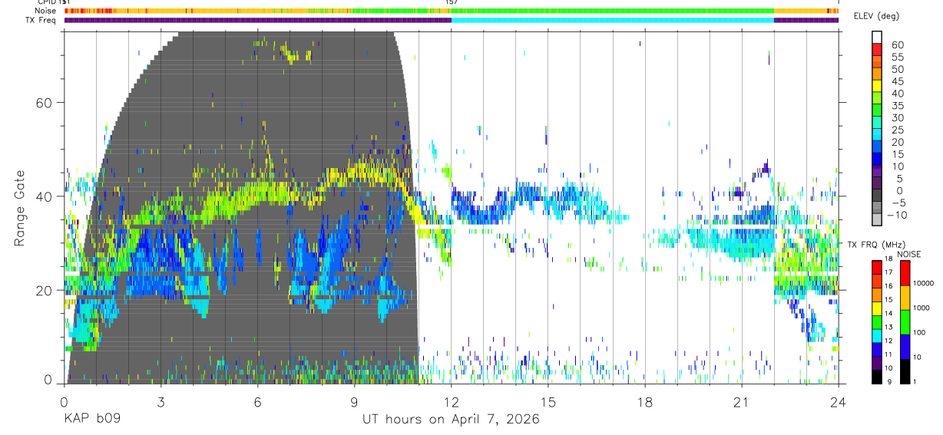Click the "45" label on ELEV colorbar
Viewport: 943px width, 435px height.
pos(897,81)
